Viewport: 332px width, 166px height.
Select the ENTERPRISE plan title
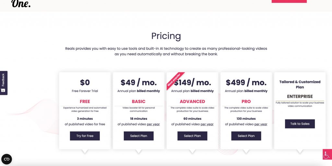tap(300, 96)
